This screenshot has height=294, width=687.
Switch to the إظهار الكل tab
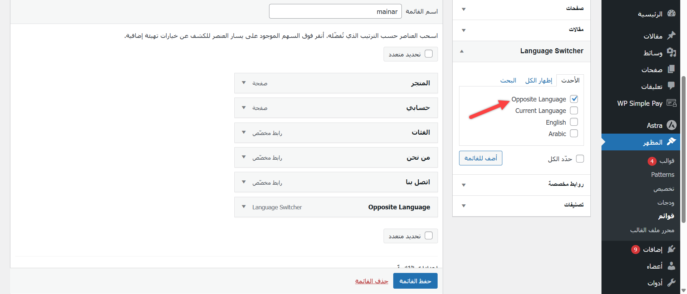coord(539,80)
